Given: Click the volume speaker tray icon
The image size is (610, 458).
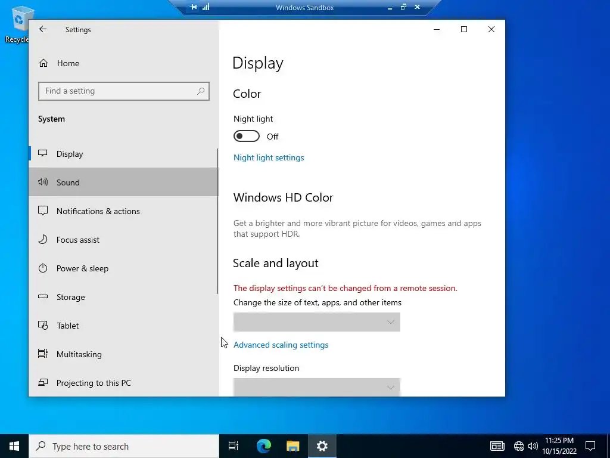Looking at the screenshot, I should [533, 446].
